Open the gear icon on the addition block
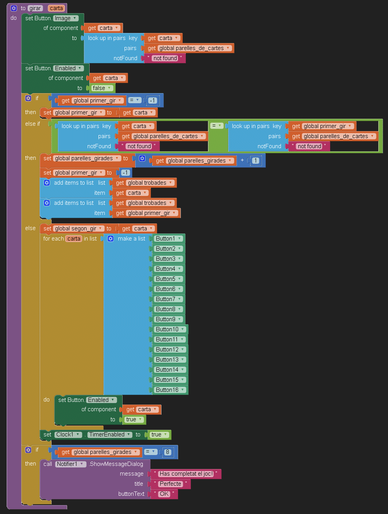Image resolution: width=388 pixels, height=514 pixels. coord(142,159)
